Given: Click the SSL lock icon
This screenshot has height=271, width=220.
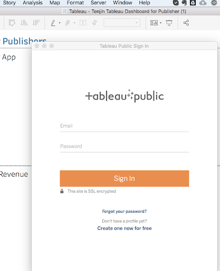Looking at the screenshot, I should (62, 191).
